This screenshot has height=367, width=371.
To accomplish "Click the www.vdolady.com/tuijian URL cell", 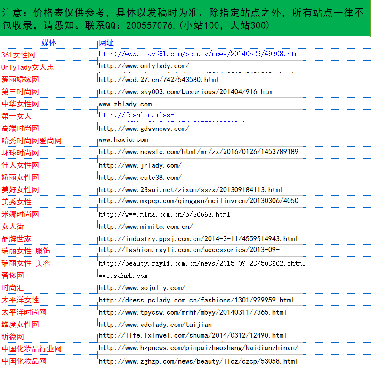I will [x=200, y=325].
